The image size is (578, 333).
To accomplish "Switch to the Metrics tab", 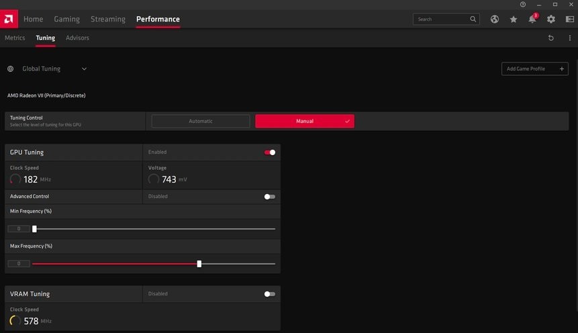I will pos(15,38).
